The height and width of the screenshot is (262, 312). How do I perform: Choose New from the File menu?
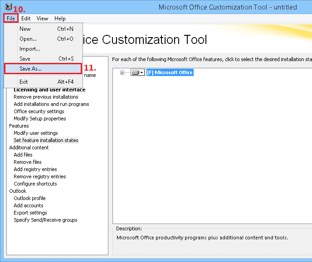pos(44,29)
